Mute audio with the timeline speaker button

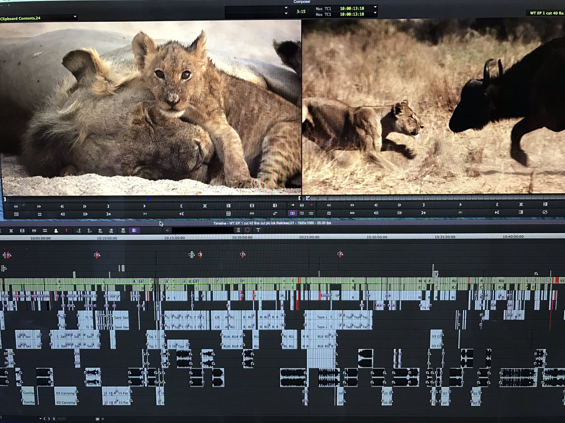(167, 230)
